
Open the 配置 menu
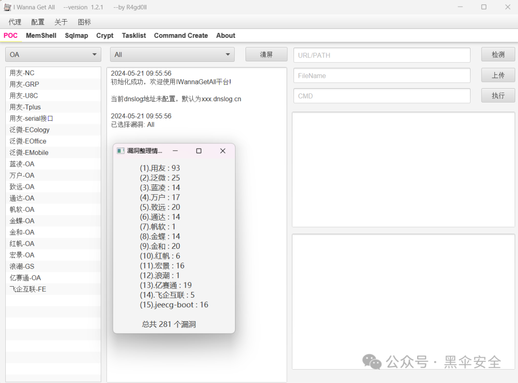pyautogui.click(x=38, y=22)
